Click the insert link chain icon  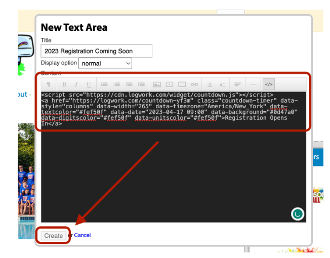[x=194, y=84]
